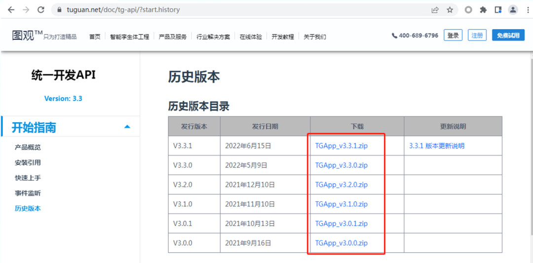This screenshot has height=263, width=533.
Task: Click the 发行版本 column header
Action: click(194, 126)
